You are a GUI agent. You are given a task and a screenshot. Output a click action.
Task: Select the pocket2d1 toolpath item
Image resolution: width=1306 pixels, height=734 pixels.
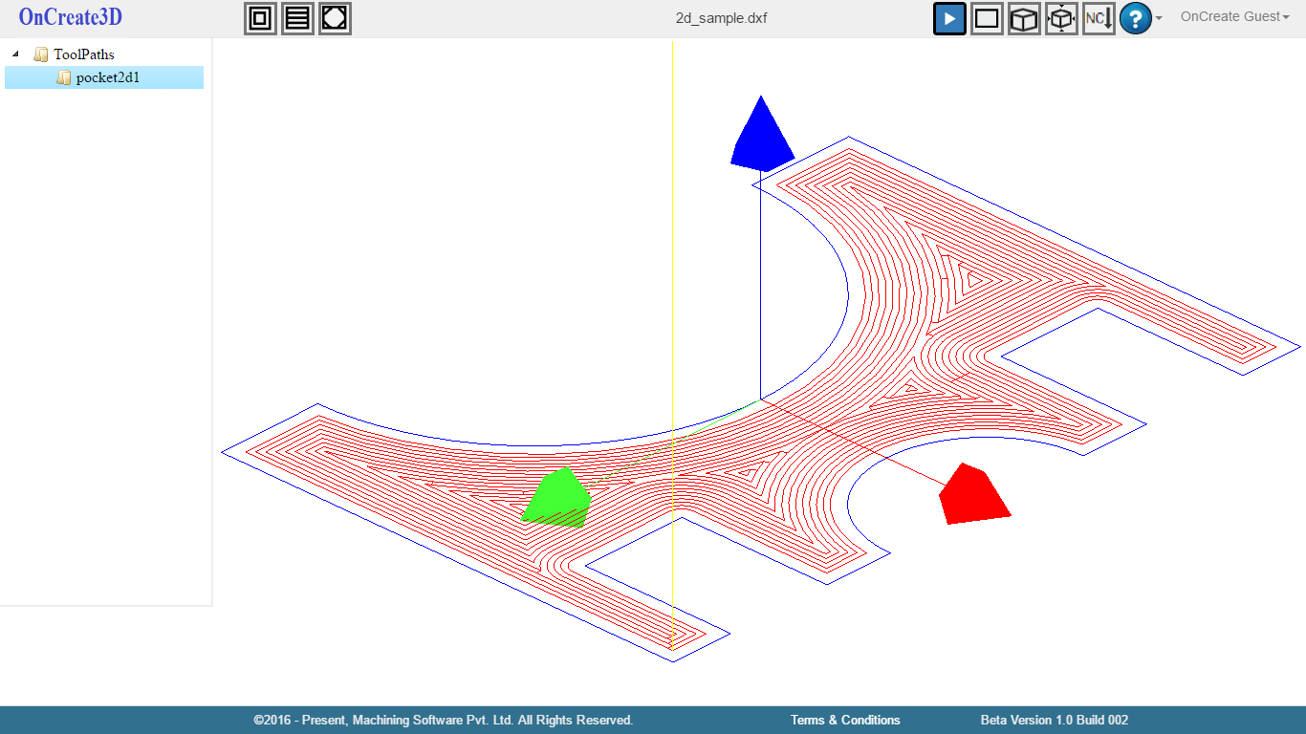click(x=107, y=77)
